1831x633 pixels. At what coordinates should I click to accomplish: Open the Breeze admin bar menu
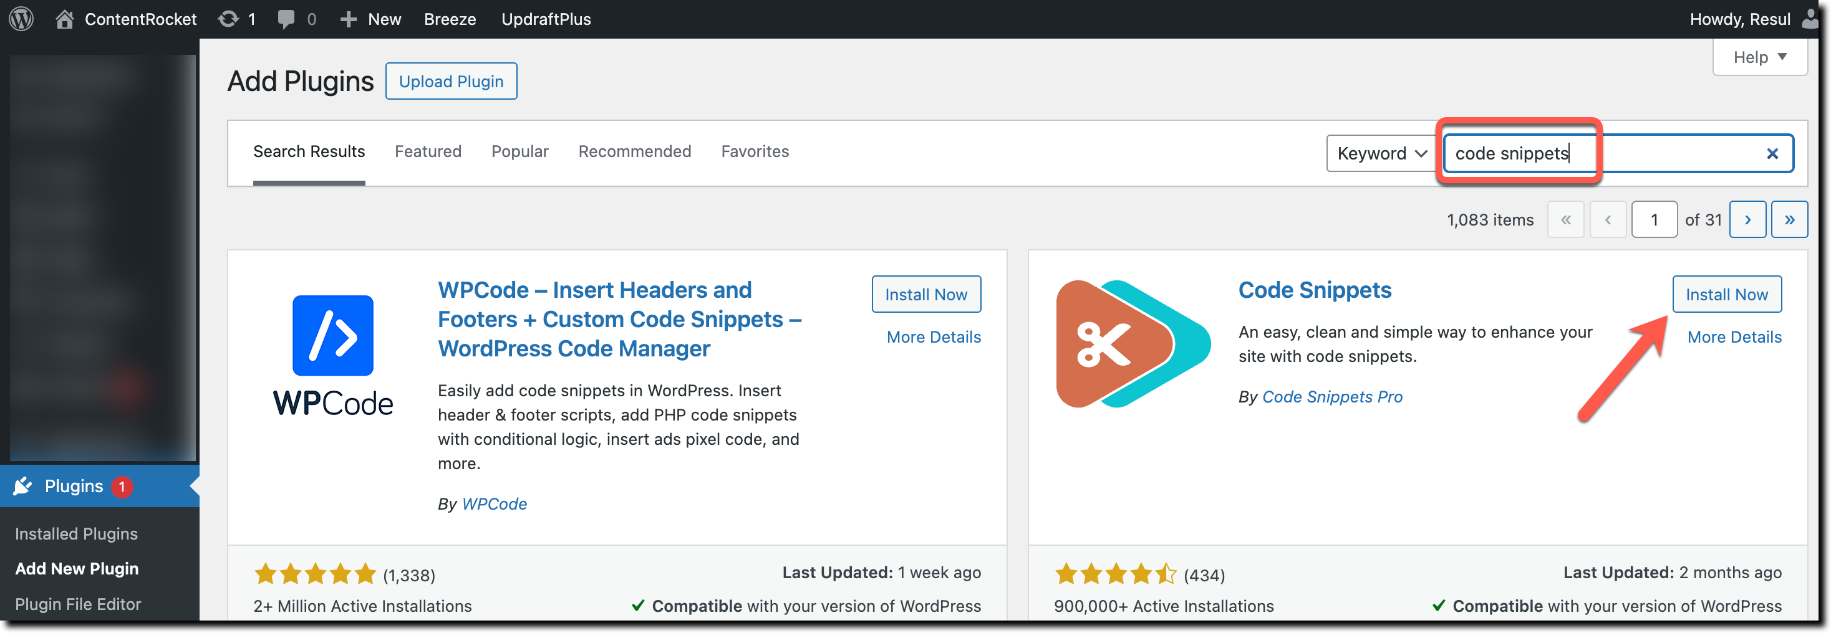coord(450,19)
